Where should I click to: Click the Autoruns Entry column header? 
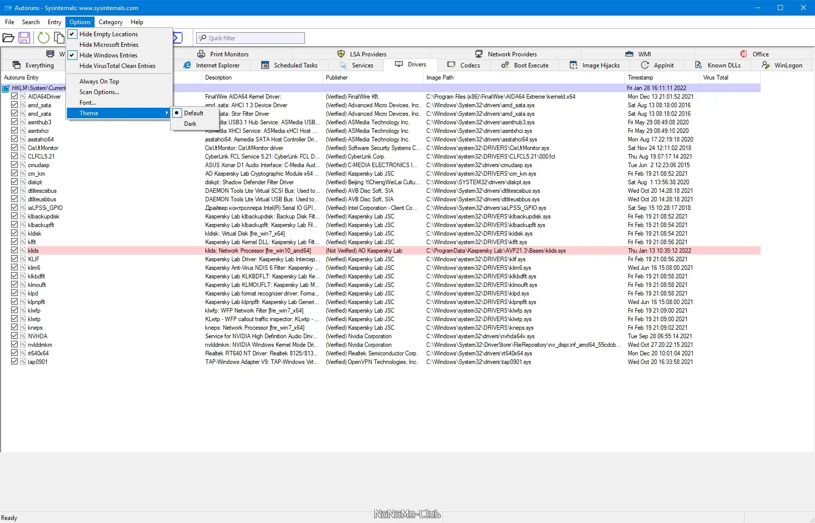33,78
